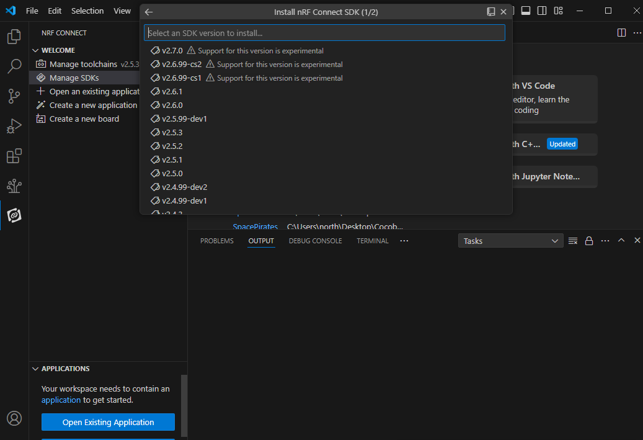Click the Applications section scrollbar
643x440 pixels.
point(184,405)
